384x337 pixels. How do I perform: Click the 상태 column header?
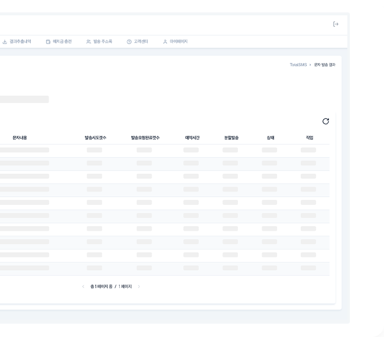[270, 138]
